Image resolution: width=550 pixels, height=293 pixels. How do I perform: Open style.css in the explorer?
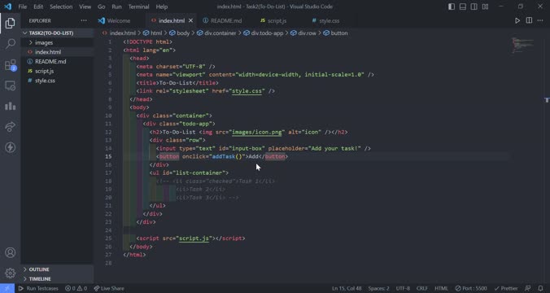[x=45, y=81]
